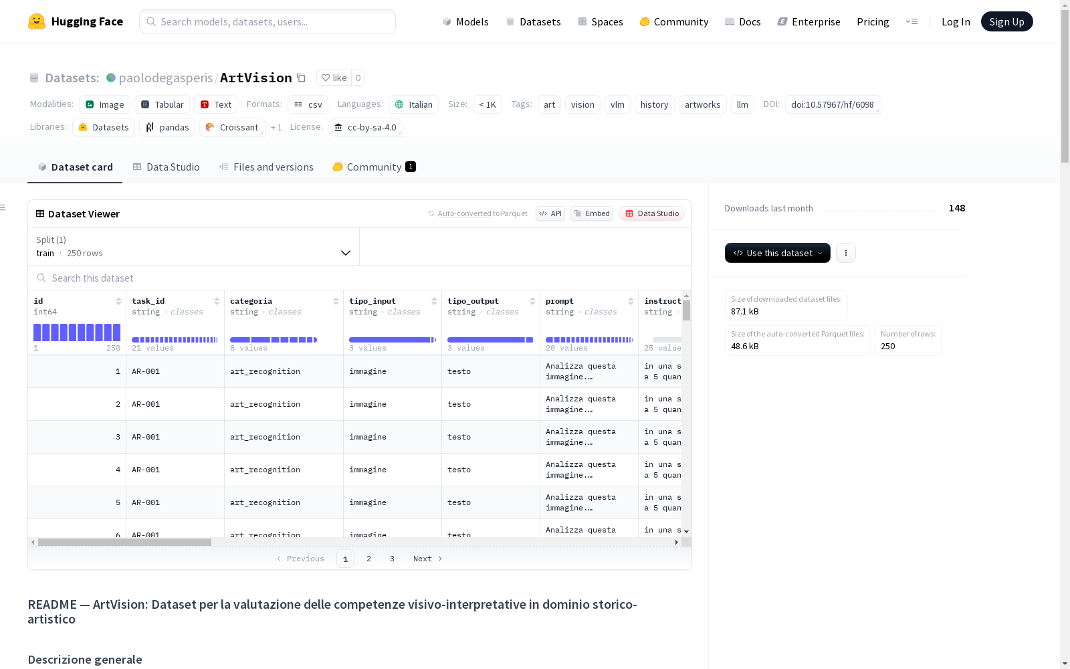Open the Croissant library tag
Viewport: 1070px width, 669px height.
[232, 127]
